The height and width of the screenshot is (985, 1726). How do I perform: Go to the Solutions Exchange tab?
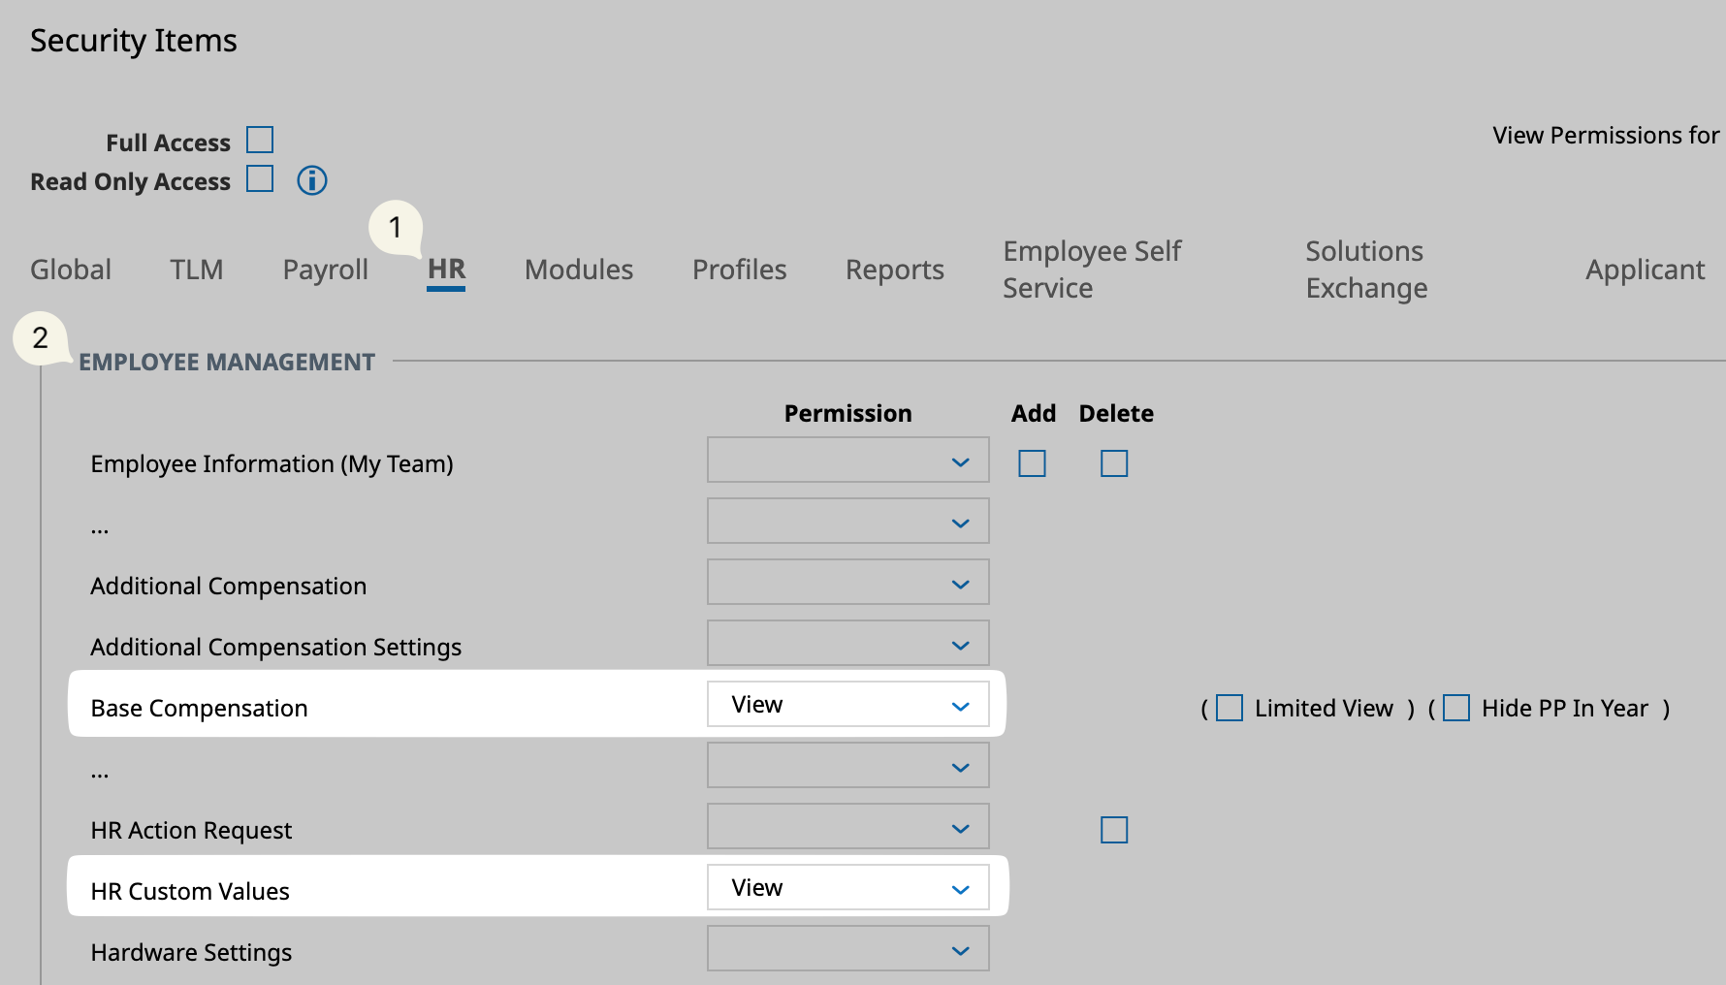(x=1365, y=270)
